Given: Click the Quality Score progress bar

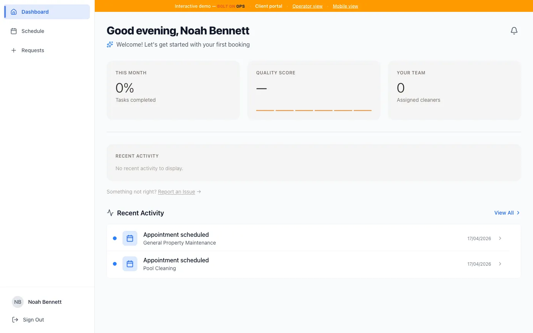Looking at the screenshot, I should (314, 110).
